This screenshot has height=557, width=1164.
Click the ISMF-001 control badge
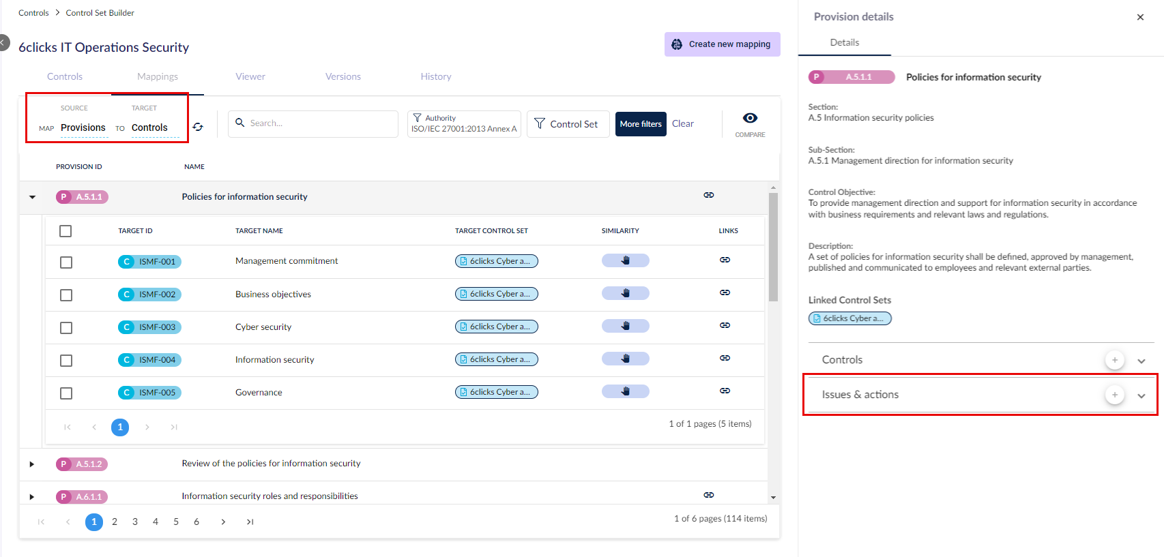click(x=149, y=262)
